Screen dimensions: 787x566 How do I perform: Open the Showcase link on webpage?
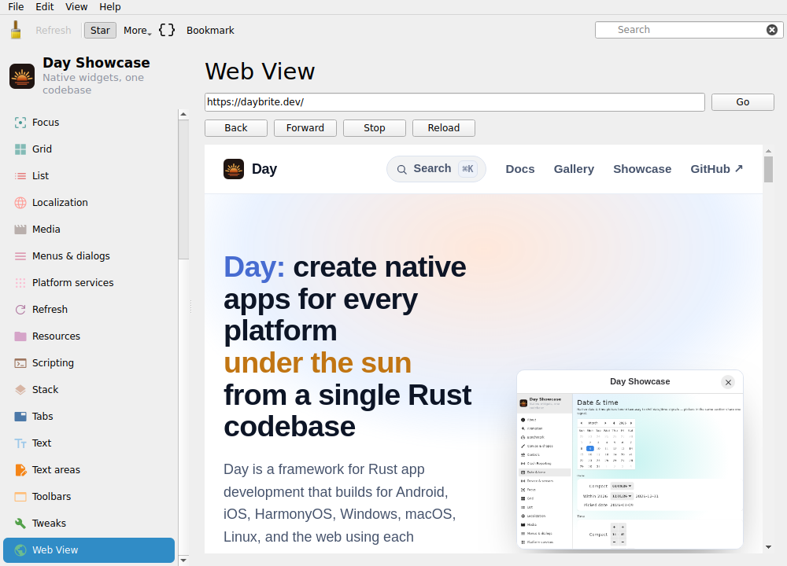[x=642, y=169]
